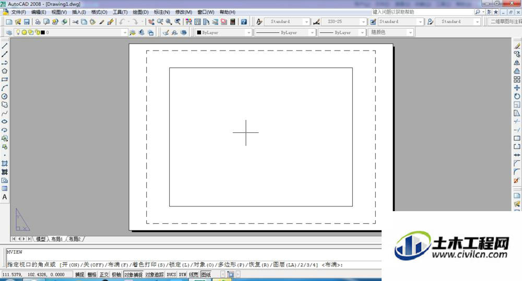
Task: Click the layer 0 black color swatch
Action: 43,32
